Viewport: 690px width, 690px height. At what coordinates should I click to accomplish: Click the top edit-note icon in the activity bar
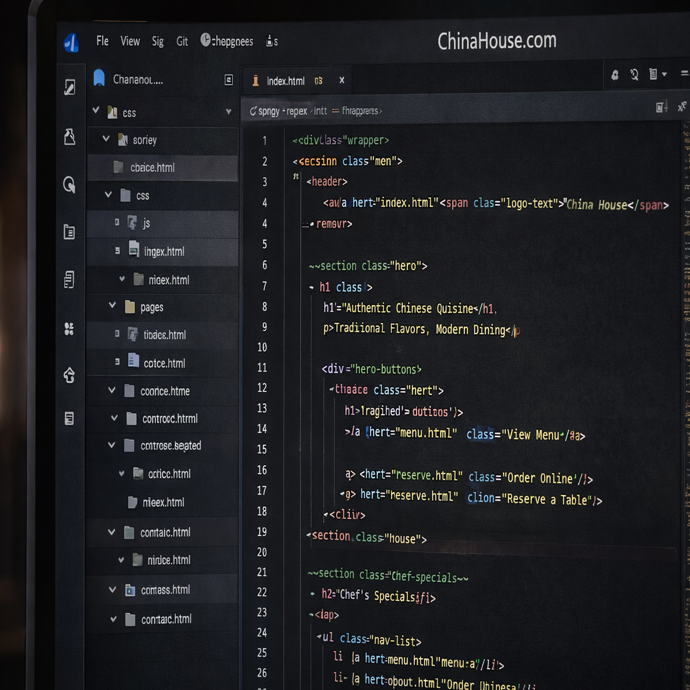point(69,87)
